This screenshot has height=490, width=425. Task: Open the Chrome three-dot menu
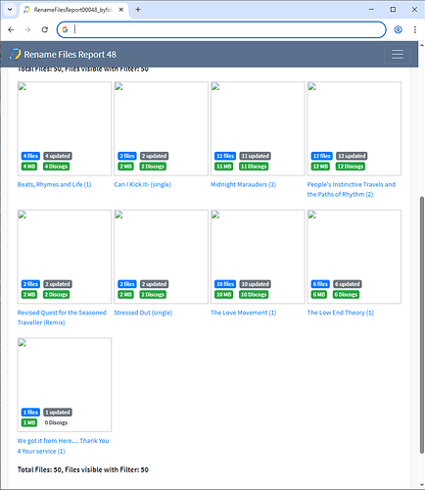pyautogui.click(x=415, y=29)
